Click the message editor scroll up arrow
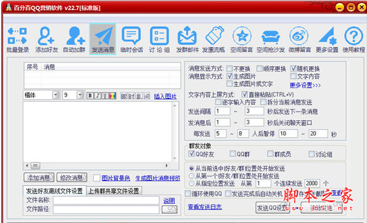 point(175,105)
